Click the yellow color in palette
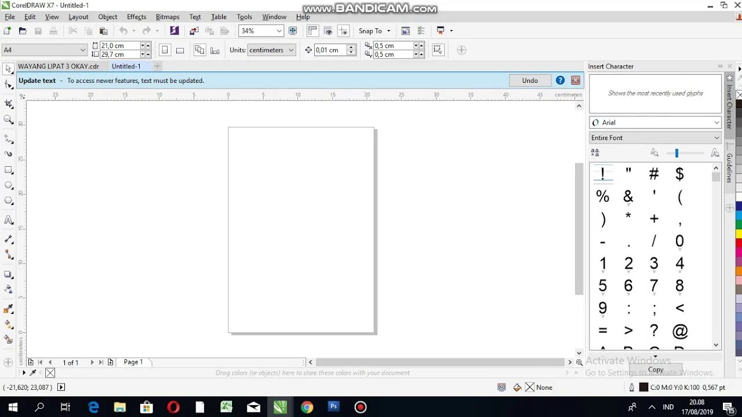Image resolution: width=742 pixels, height=417 pixels. point(739,234)
